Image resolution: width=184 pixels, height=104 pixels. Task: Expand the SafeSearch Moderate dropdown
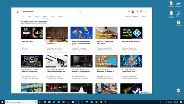[x=136, y=17]
